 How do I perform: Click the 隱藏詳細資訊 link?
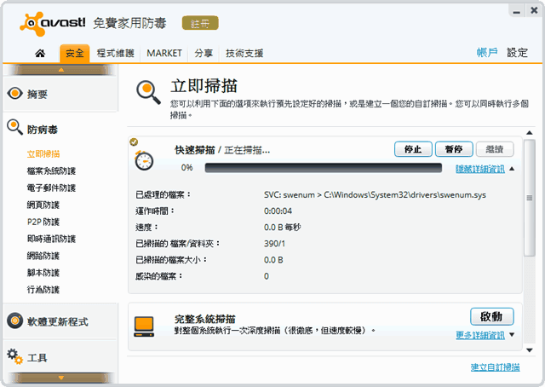point(480,169)
